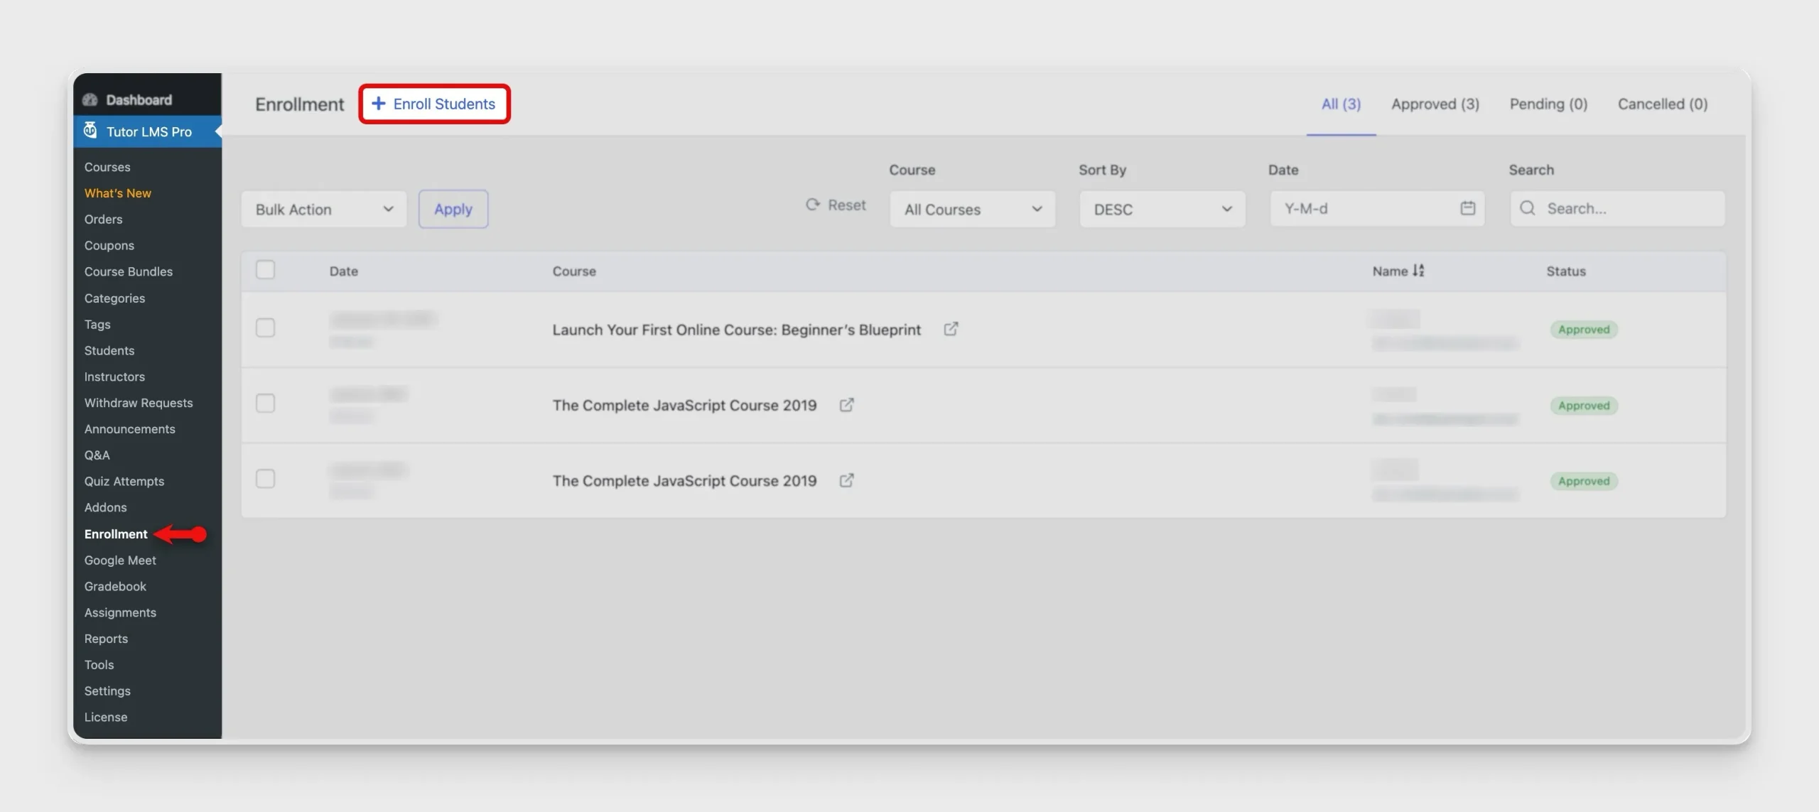The width and height of the screenshot is (1819, 812).
Task: Open the Bulk Action dropdown
Action: 324,209
